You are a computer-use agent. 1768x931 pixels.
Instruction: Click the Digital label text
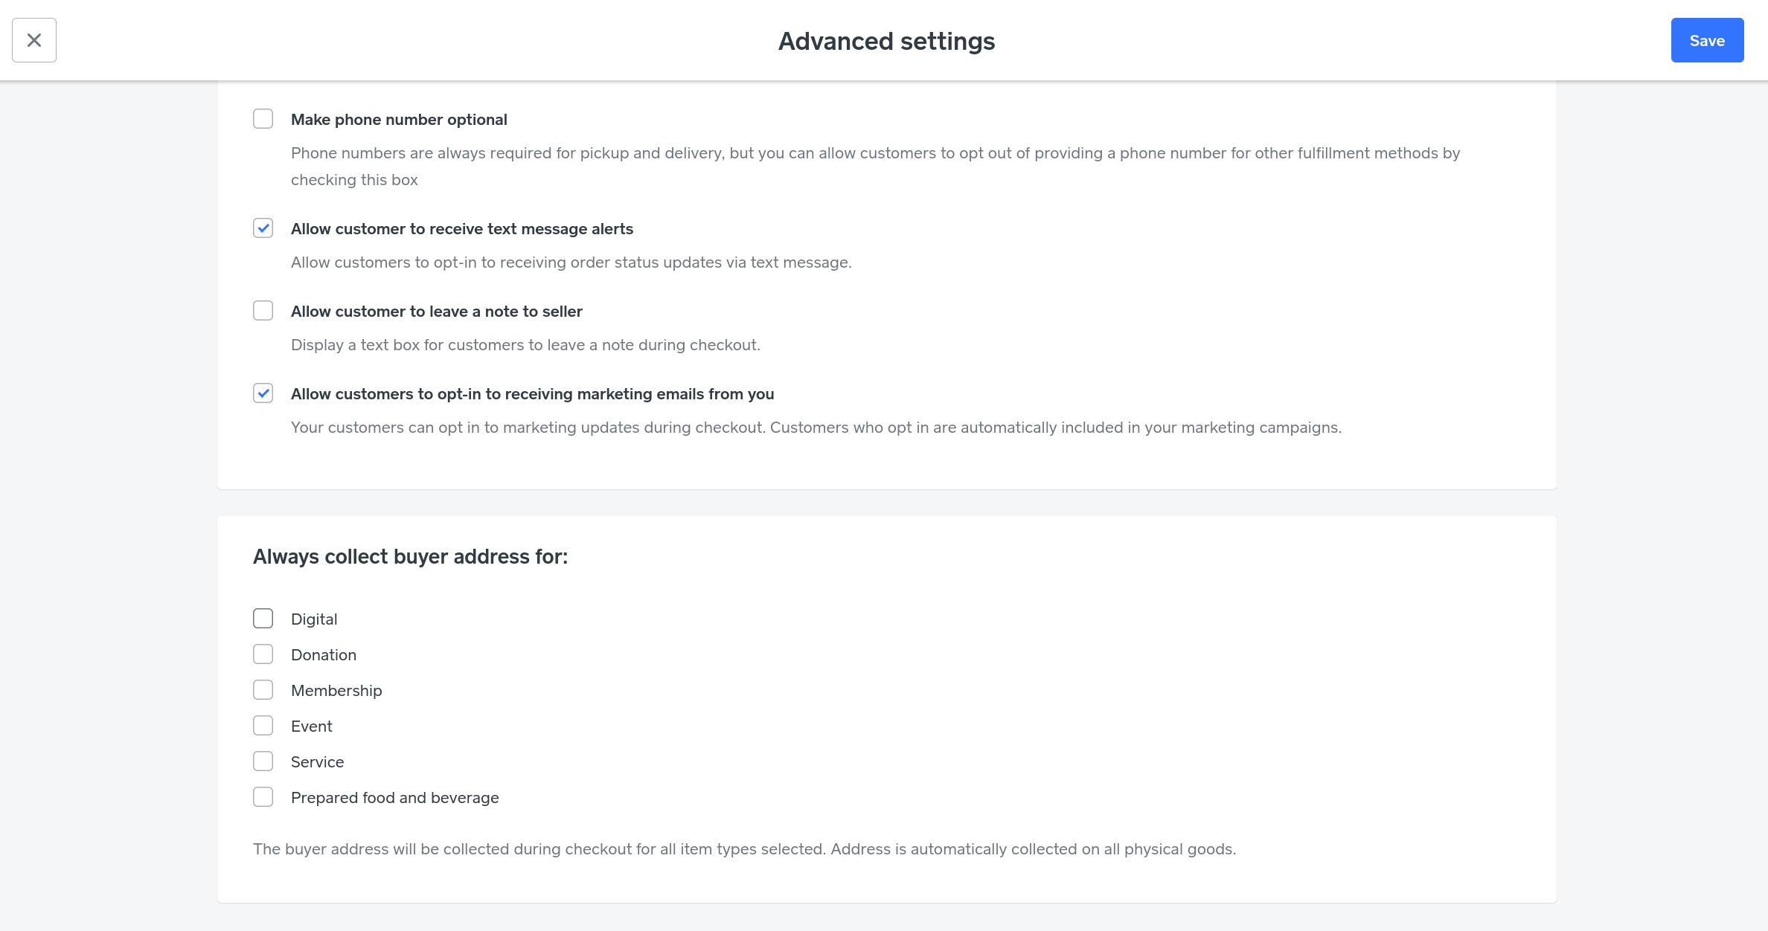pyautogui.click(x=314, y=619)
